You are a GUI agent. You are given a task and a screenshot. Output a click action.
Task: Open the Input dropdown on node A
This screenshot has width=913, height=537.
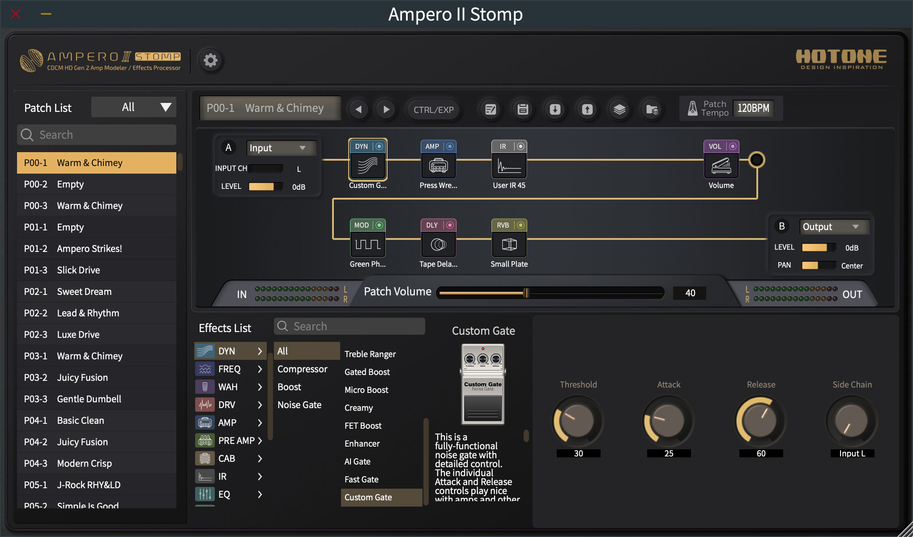pyautogui.click(x=281, y=148)
